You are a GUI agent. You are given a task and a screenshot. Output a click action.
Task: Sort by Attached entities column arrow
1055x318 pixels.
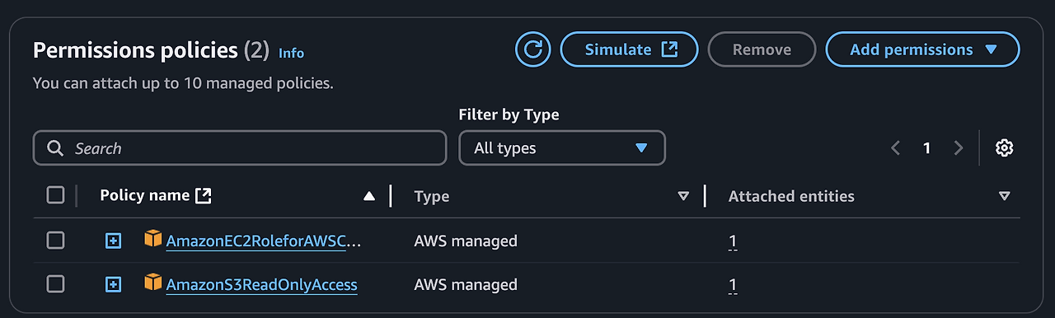pyautogui.click(x=1004, y=196)
